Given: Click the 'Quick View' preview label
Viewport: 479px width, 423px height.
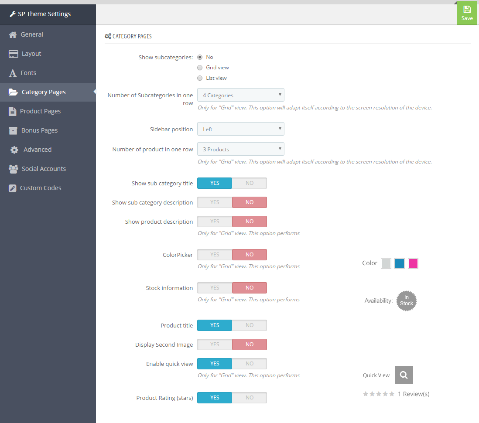Looking at the screenshot, I should click(376, 375).
